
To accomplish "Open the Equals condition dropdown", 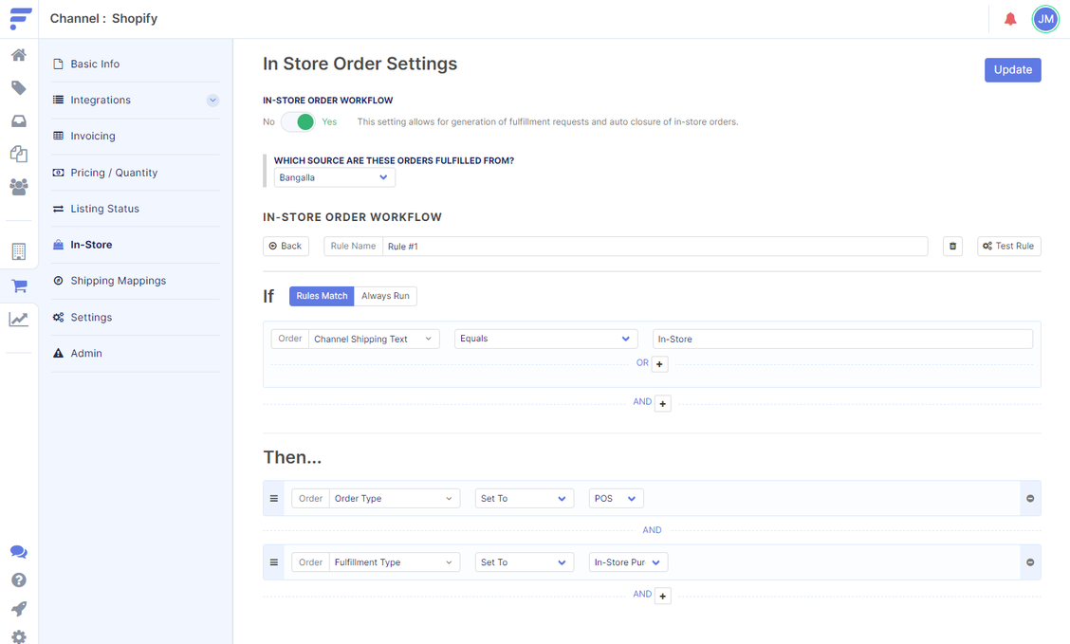I will pos(544,339).
